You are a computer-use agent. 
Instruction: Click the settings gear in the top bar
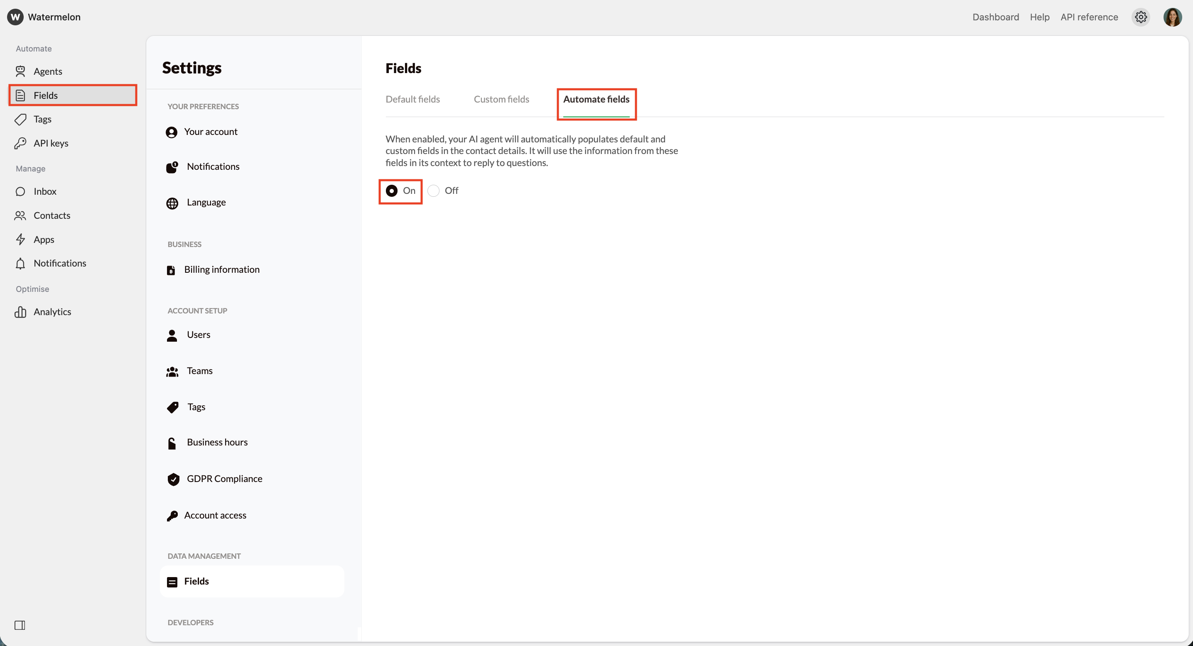(x=1141, y=17)
